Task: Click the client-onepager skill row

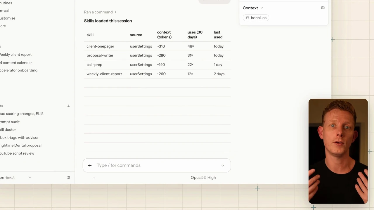Action: [157, 46]
